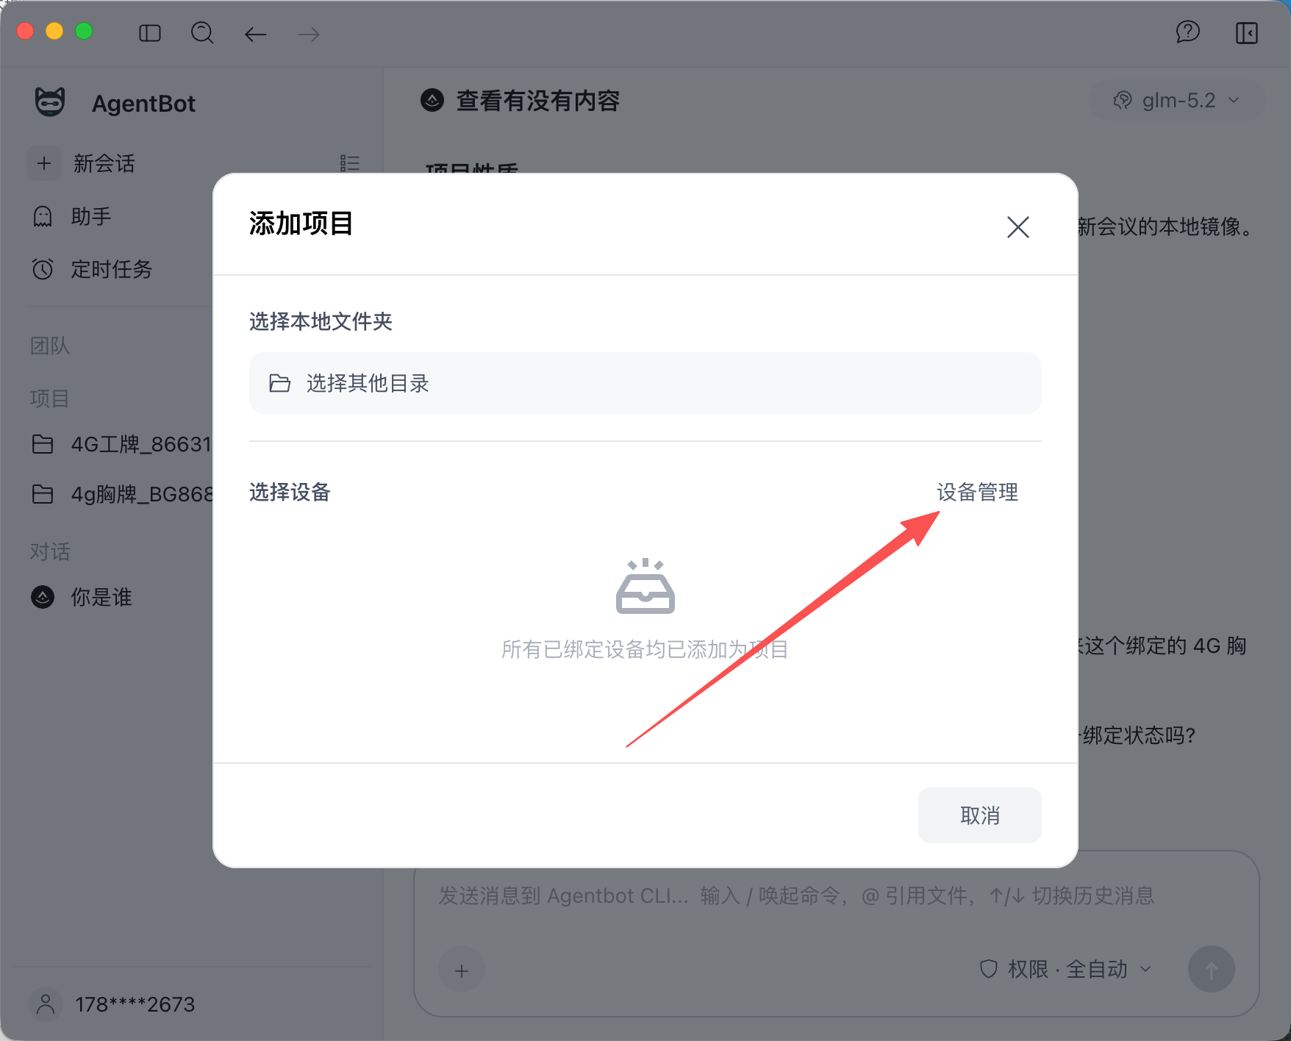Screen dimensions: 1291x1041
Task: Toggle the right side panel icon
Action: [x=1247, y=33]
